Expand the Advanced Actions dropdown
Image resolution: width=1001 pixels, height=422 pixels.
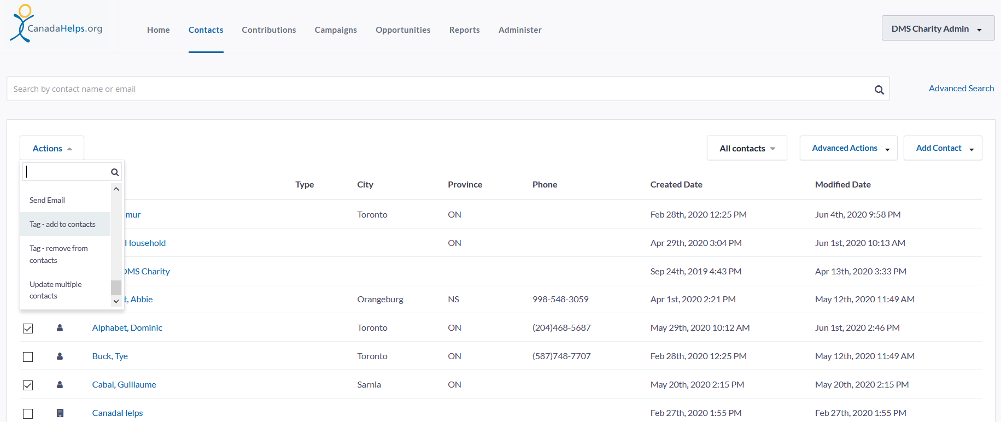tap(848, 148)
